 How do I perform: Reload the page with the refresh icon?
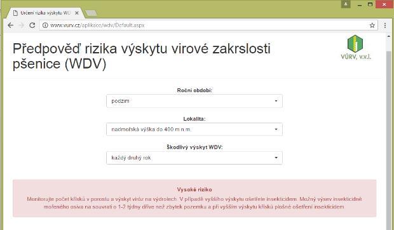click(x=32, y=25)
